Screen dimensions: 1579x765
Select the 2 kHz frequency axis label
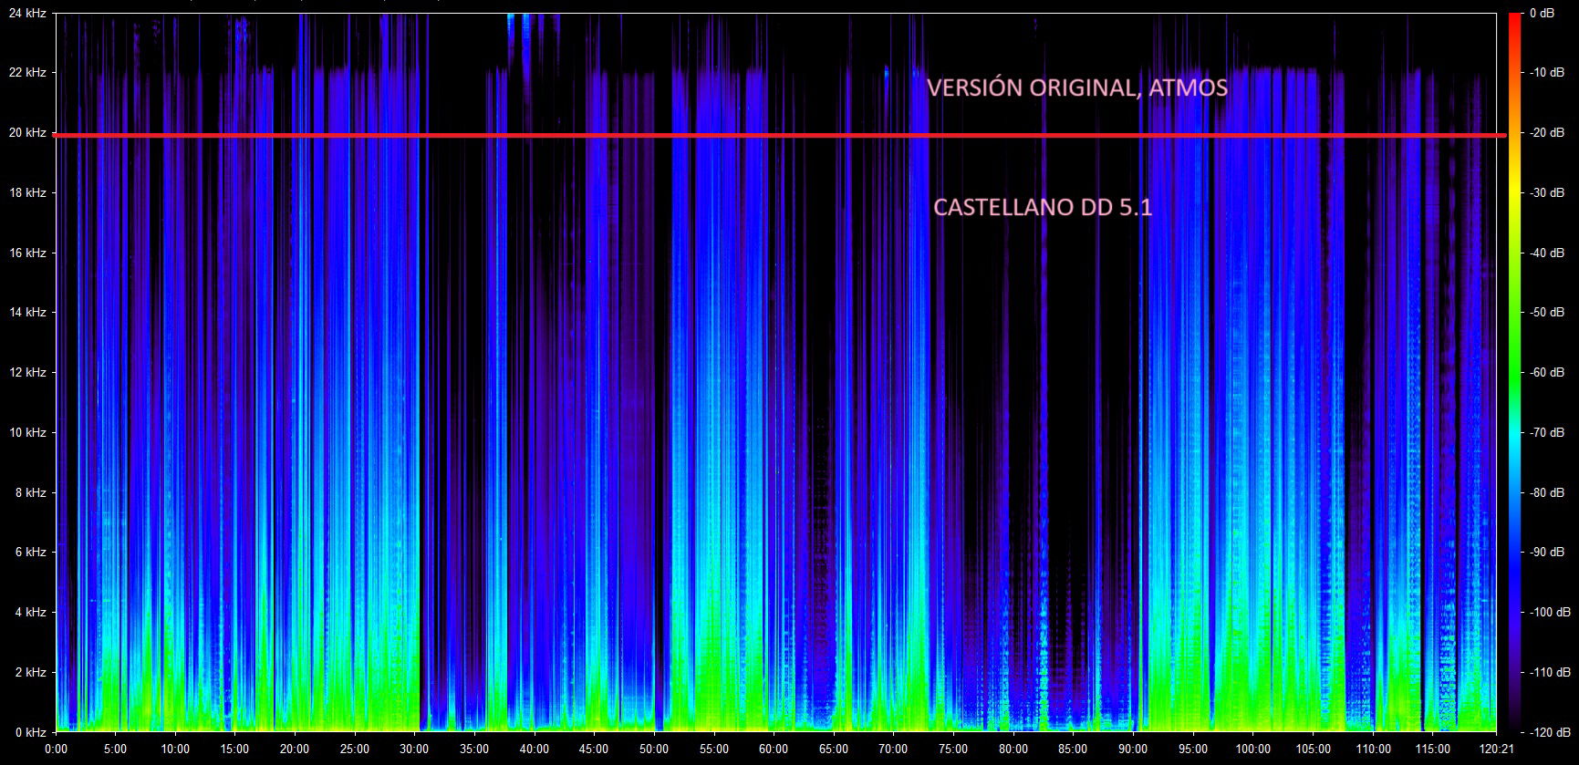point(30,673)
